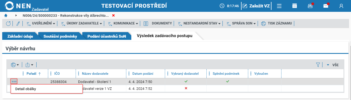Open Datum podání column options dots
351x100 pixels.
pos(129,74)
